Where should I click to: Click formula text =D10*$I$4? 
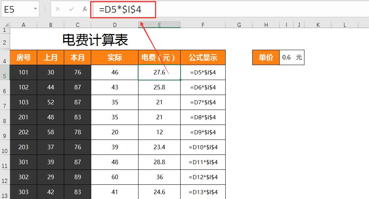click(203, 147)
